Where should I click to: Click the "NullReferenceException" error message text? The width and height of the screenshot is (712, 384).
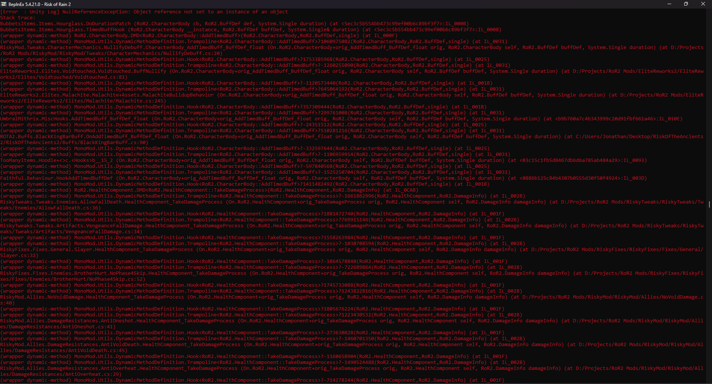tap(175, 12)
